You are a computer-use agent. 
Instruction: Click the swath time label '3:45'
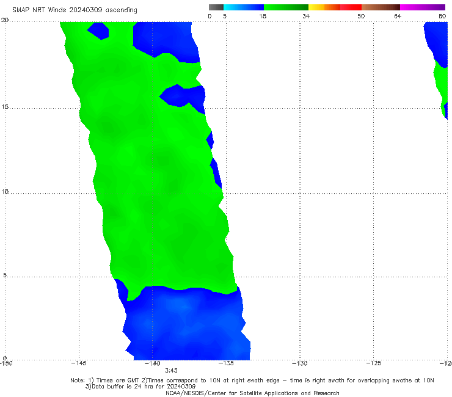pyautogui.click(x=171, y=371)
